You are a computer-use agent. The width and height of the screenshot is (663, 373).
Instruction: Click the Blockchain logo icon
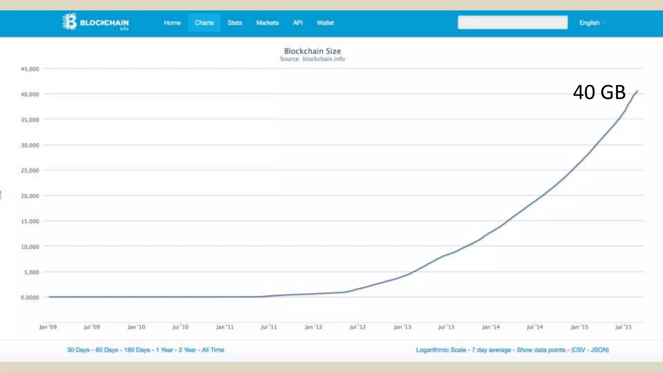[70, 22]
